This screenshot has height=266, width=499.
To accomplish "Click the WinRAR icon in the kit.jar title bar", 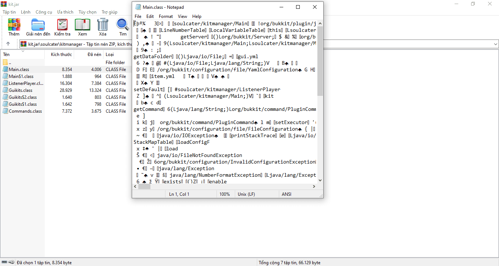I will point(4,4).
